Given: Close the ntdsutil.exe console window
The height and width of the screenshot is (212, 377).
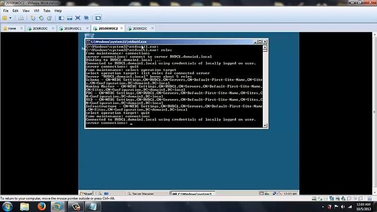Looking at the screenshot, I should click(x=265, y=42).
